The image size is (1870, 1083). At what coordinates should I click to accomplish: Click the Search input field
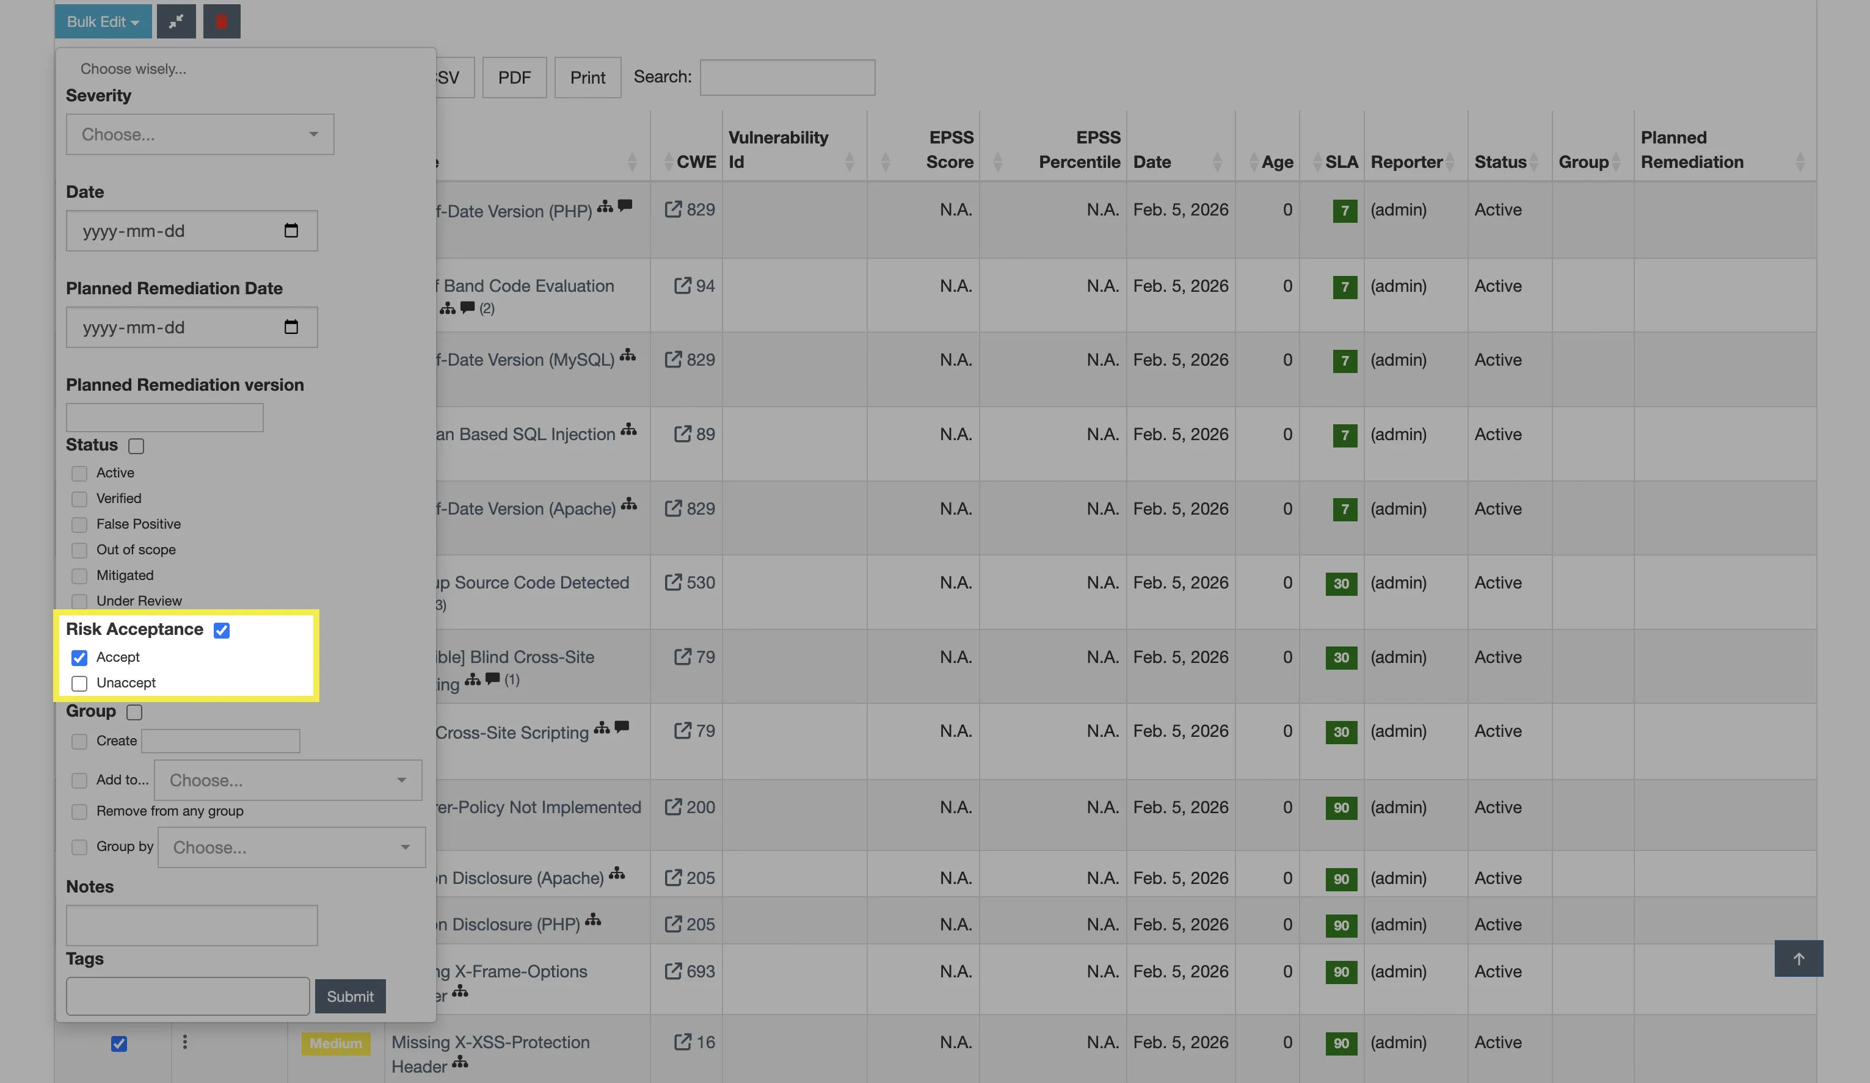[787, 77]
